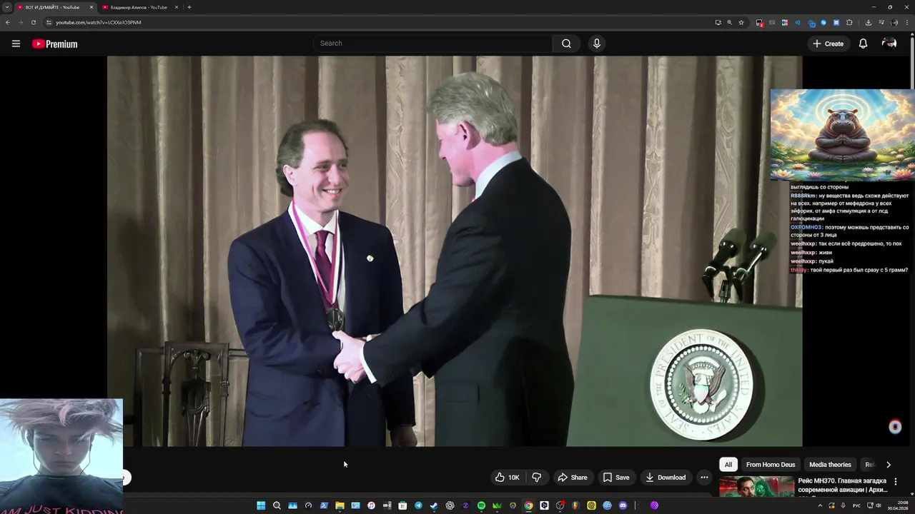Open the browser Downloads tray
The image size is (915, 514).
click(868, 22)
